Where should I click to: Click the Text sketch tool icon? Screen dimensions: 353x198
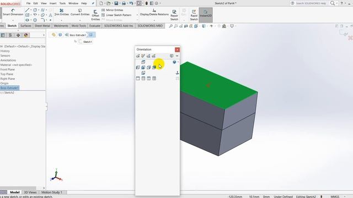50,15
